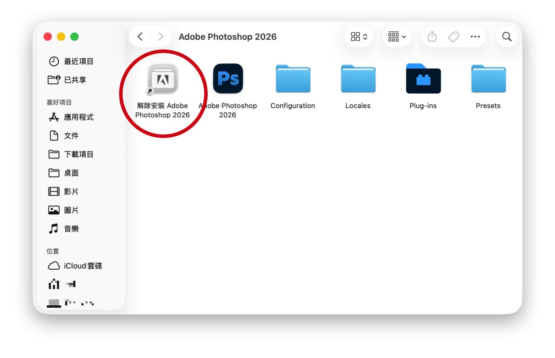Viewport: 555px width, 358px height.
Task: Open the icon view switcher dropdown
Action: click(359, 36)
